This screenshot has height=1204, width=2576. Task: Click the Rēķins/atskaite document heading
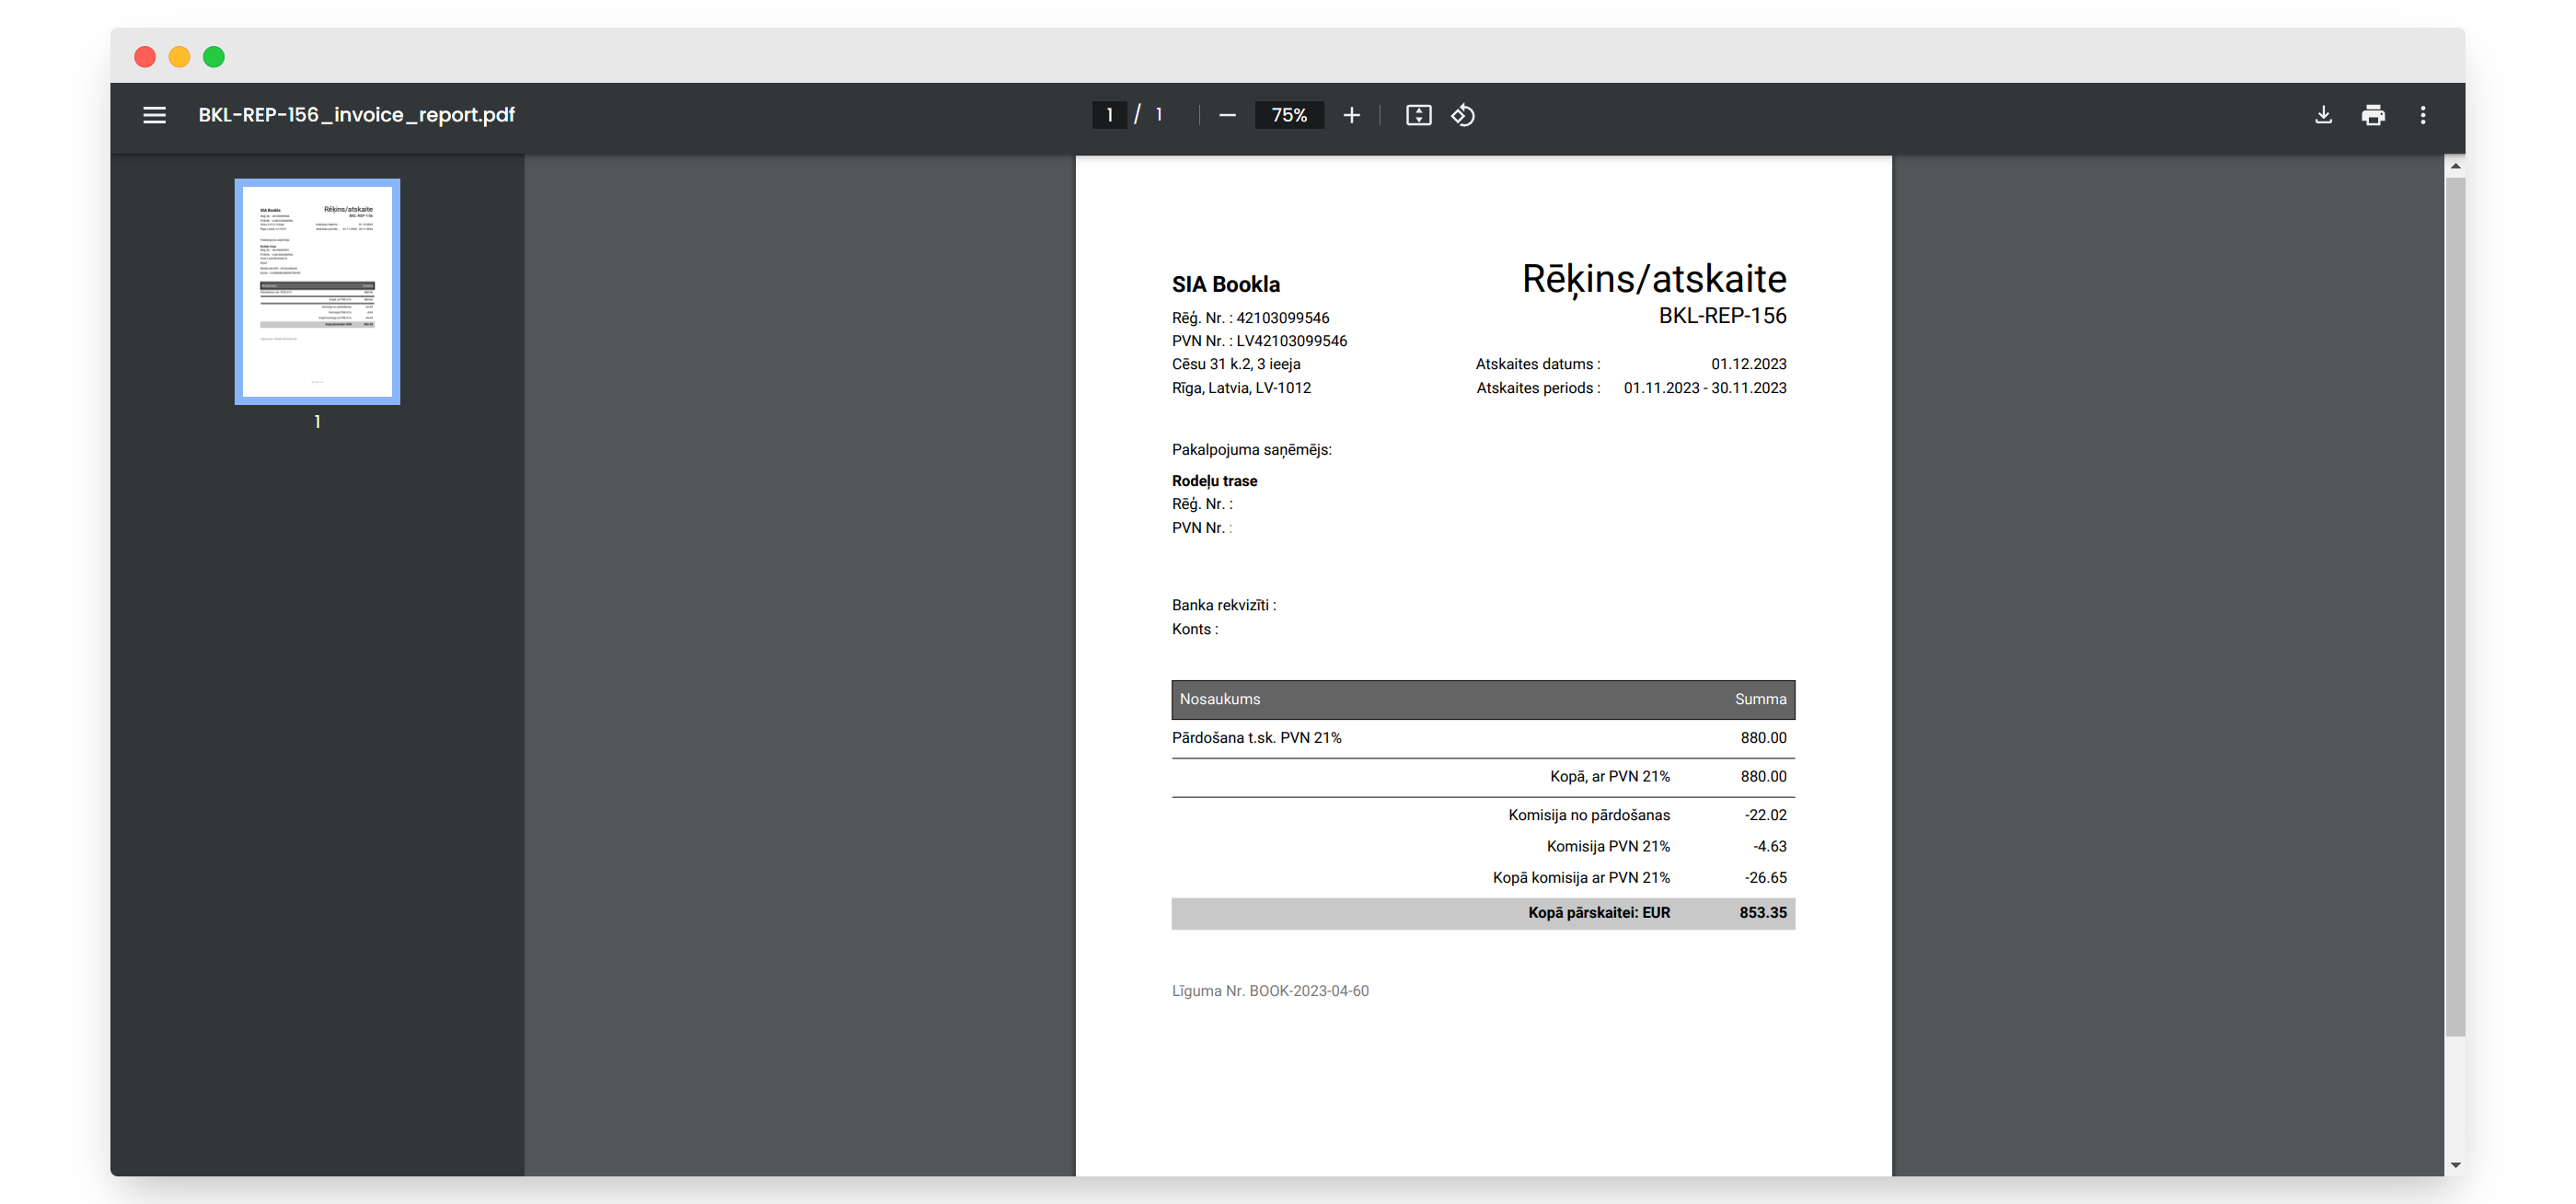pyautogui.click(x=1653, y=279)
